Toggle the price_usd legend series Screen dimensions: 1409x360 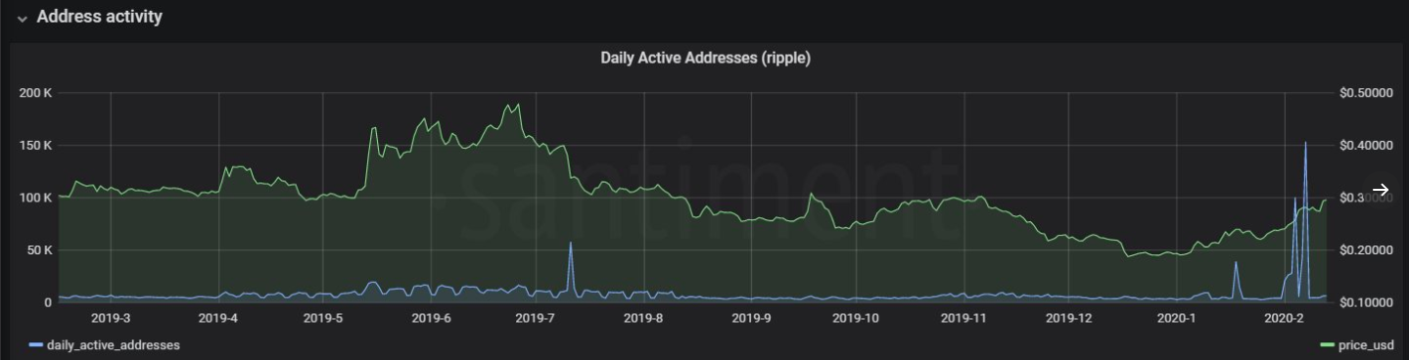click(x=1366, y=345)
